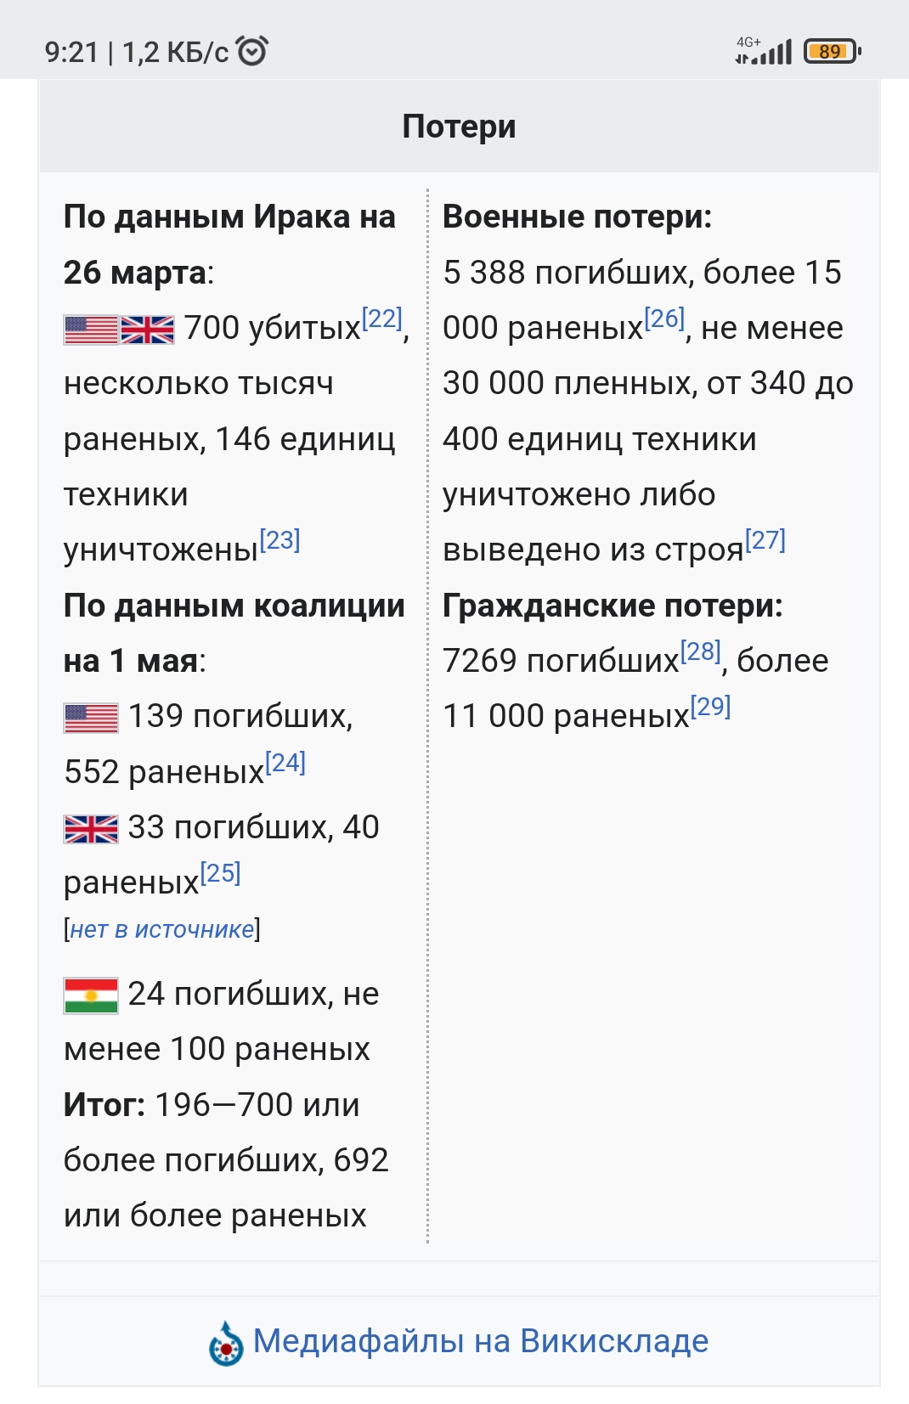Viewport: 909px width, 1404px height.
Task: Open footnote reference [23]
Action: point(279,540)
